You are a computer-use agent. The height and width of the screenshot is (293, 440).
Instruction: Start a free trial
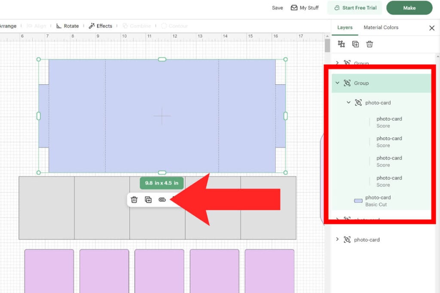point(354,7)
